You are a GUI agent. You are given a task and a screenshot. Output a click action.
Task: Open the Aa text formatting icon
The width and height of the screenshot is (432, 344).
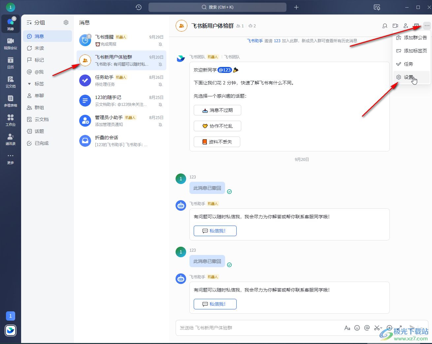pos(347,328)
